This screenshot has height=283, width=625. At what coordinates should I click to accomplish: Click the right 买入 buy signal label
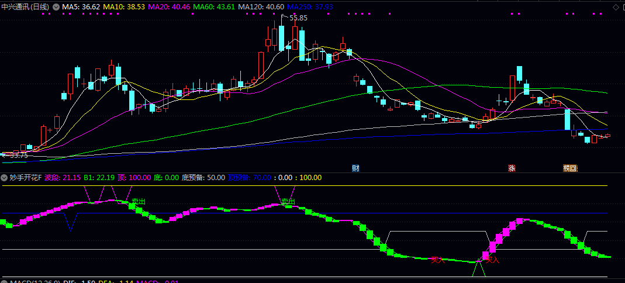point(493,260)
